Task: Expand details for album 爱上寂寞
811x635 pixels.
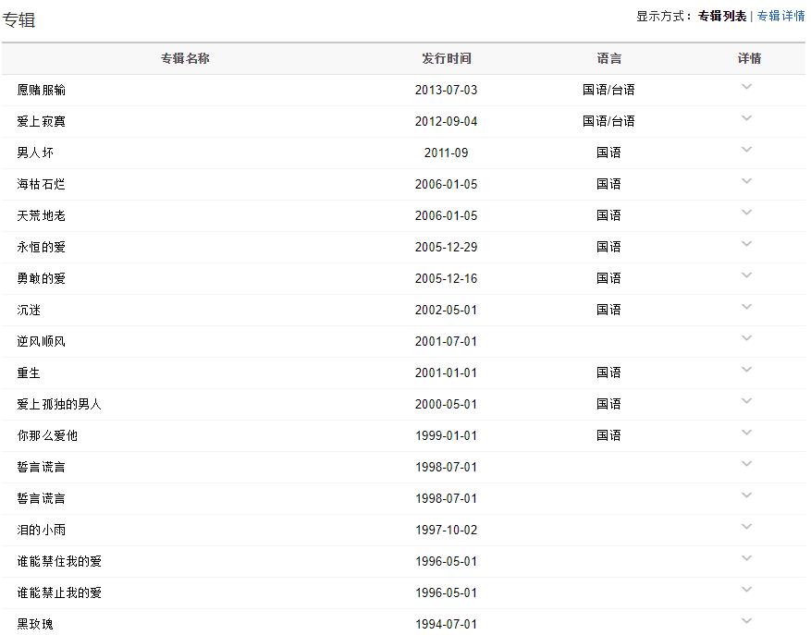Action: coord(747,118)
